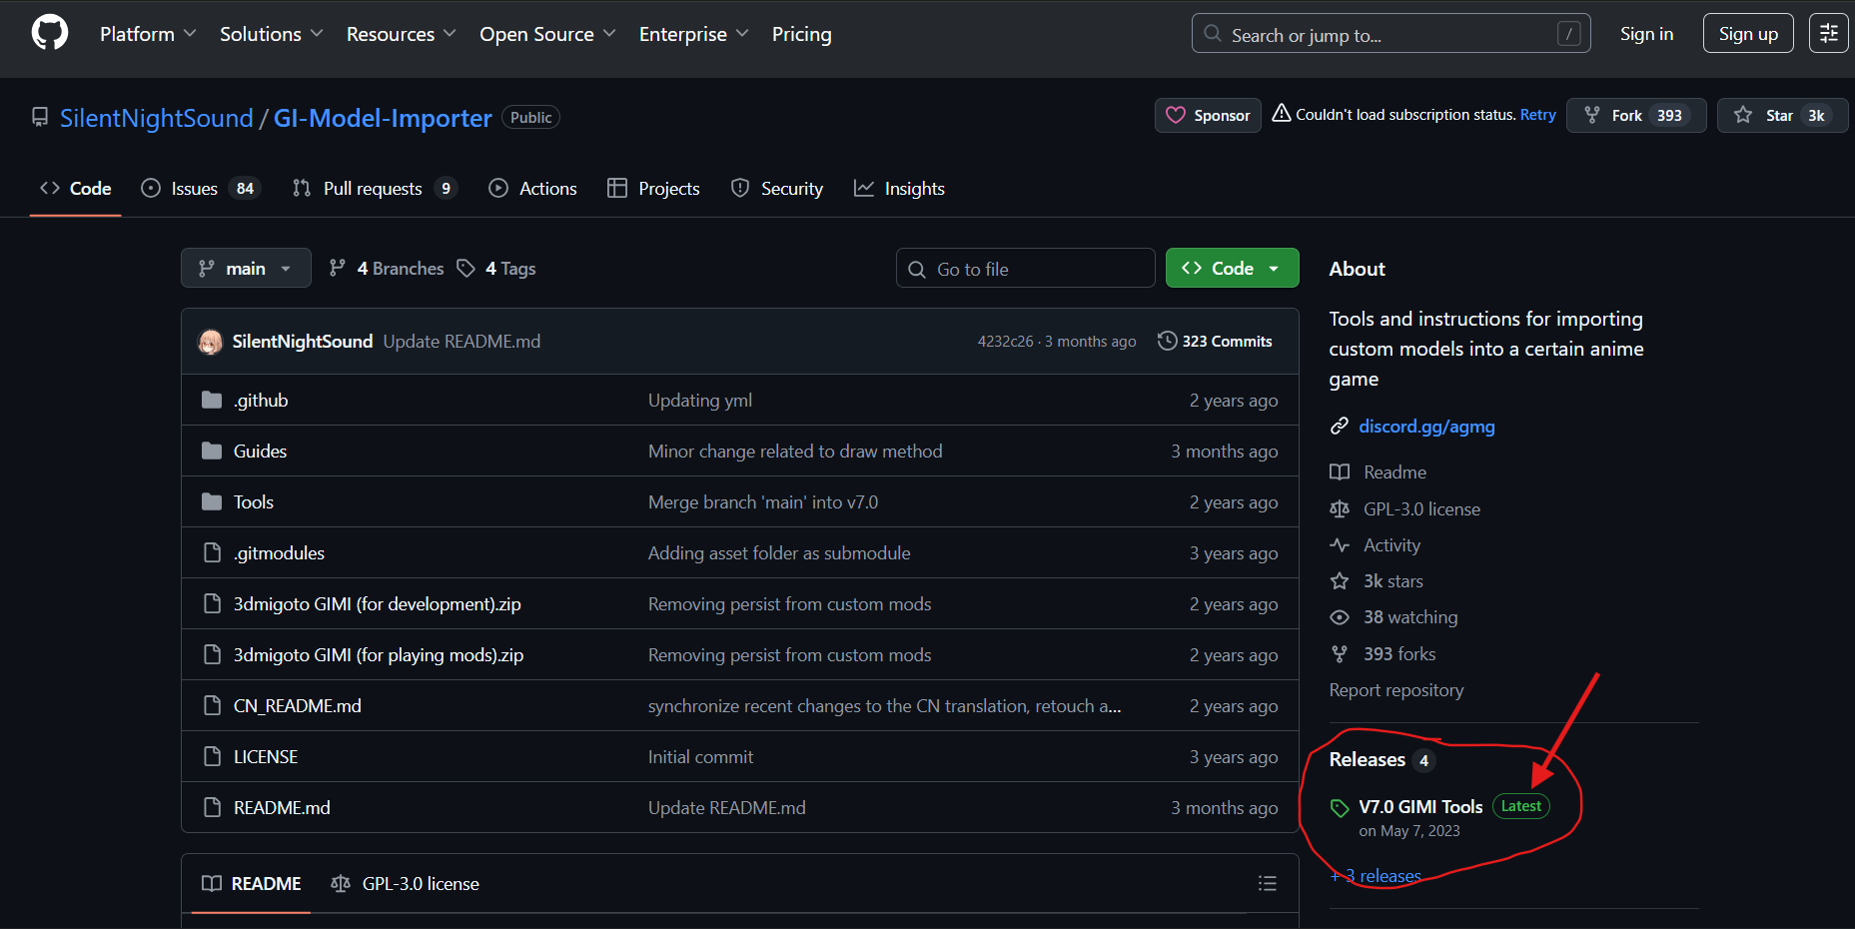The width and height of the screenshot is (1855, 929).
Task: Click the .gitmodules file icon
Action: coord(212,552)
